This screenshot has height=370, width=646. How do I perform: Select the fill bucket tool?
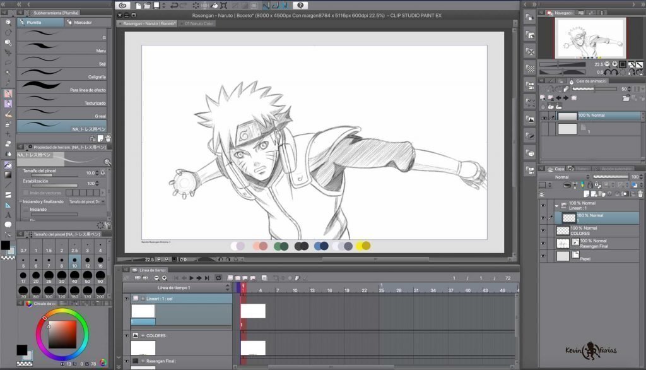(x=8, y=165)
